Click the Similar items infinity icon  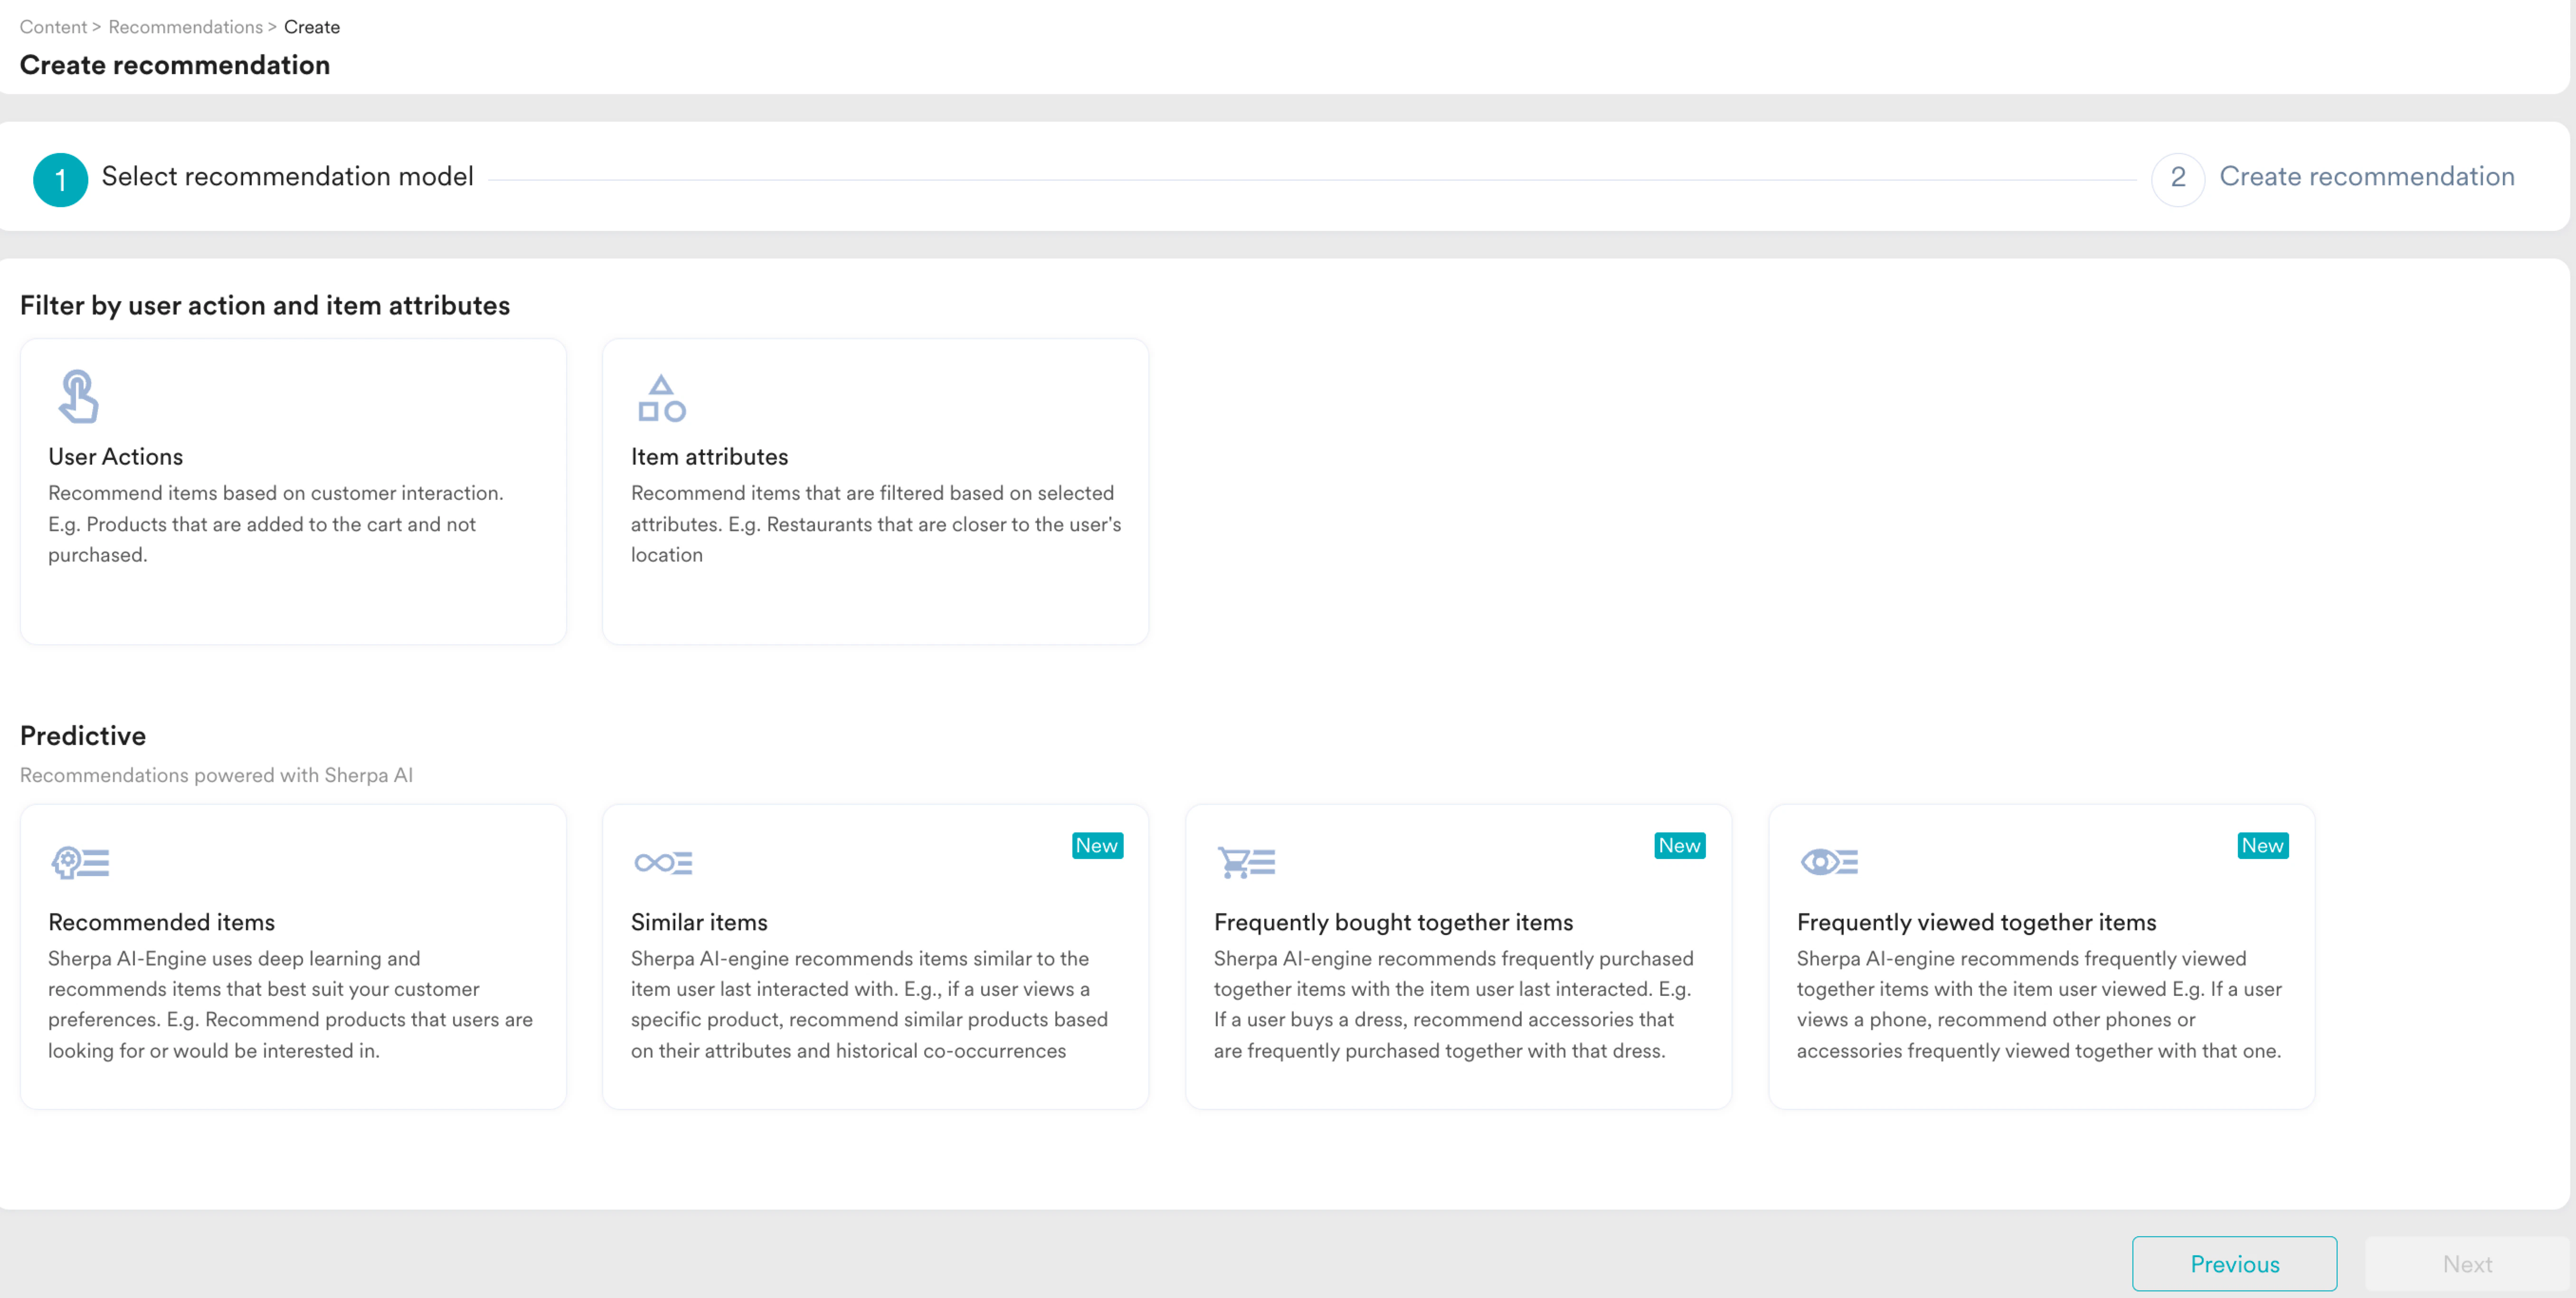(663, 862)
